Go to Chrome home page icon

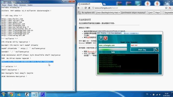tap(89, 8)
